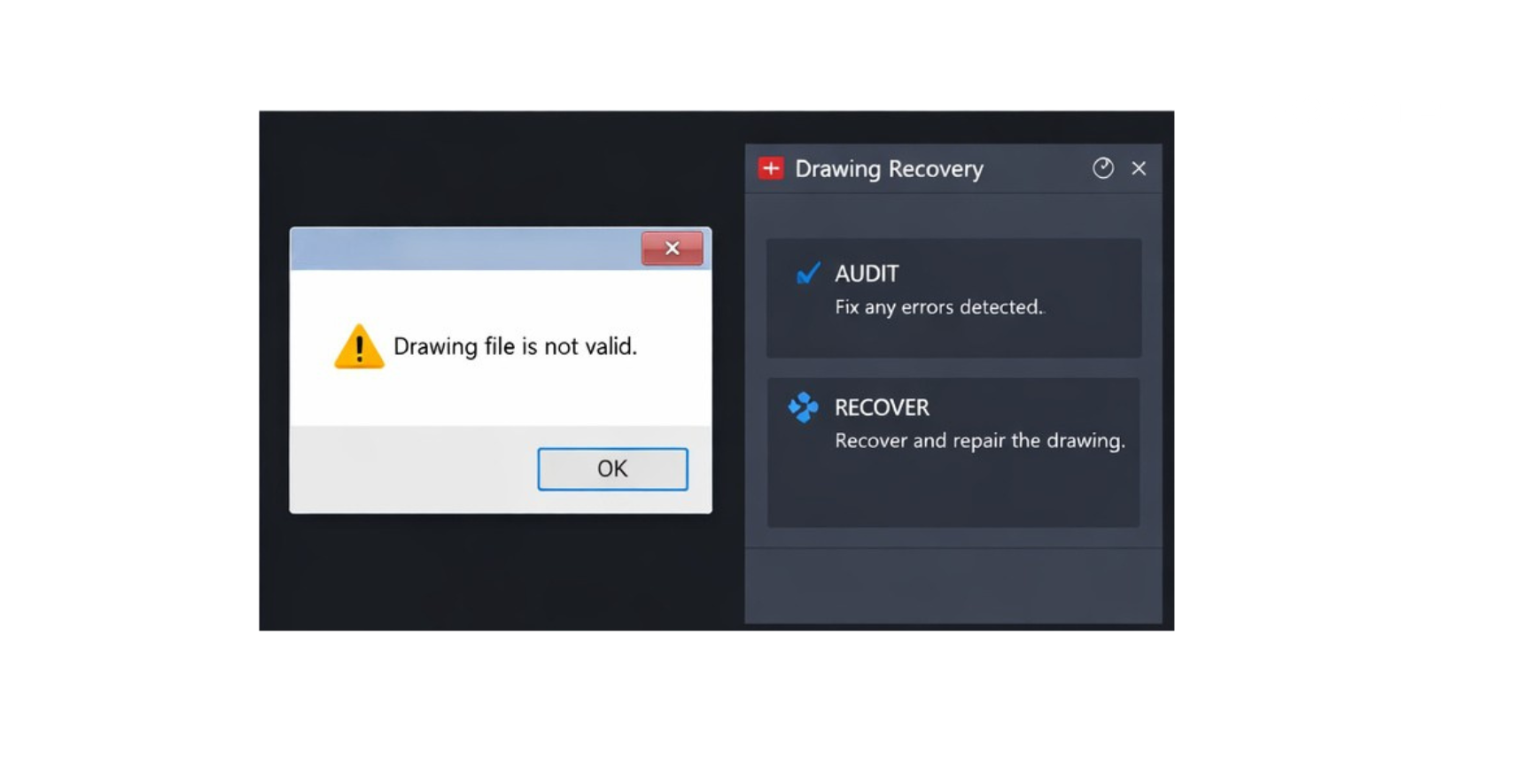Select the RECOVER heading text

[x=882, y=407]
